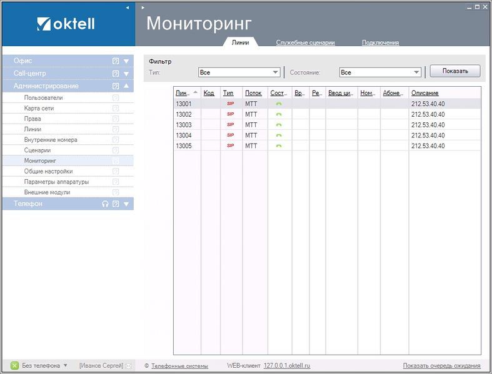Select line number 13001 cell
This screenshot has width=492, height=374.
coord(184,104)
